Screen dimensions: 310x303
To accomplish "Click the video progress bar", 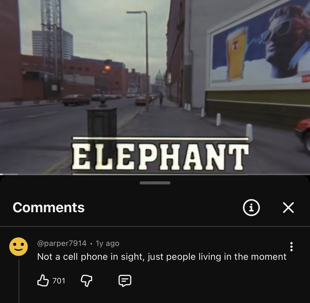I will [x=155, y=174].
